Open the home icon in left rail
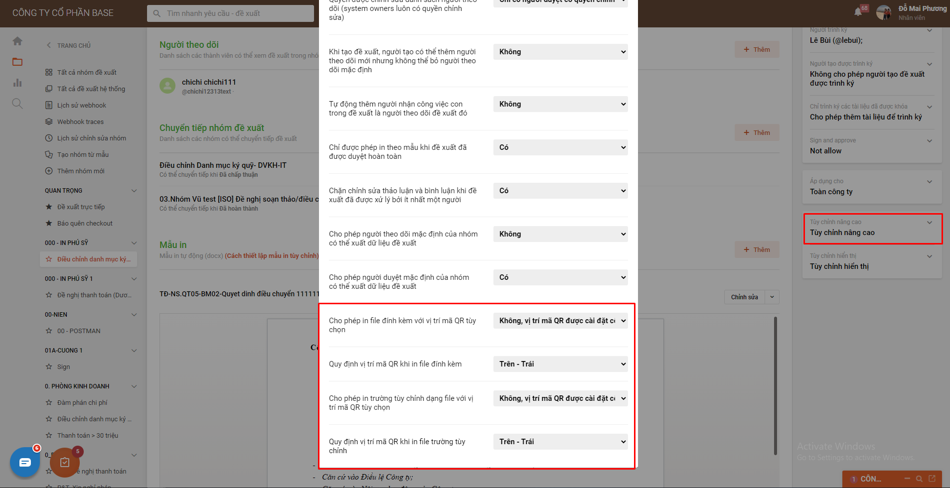Image resolution: width=950 pixels, height=488 pixels. [17, 41]
